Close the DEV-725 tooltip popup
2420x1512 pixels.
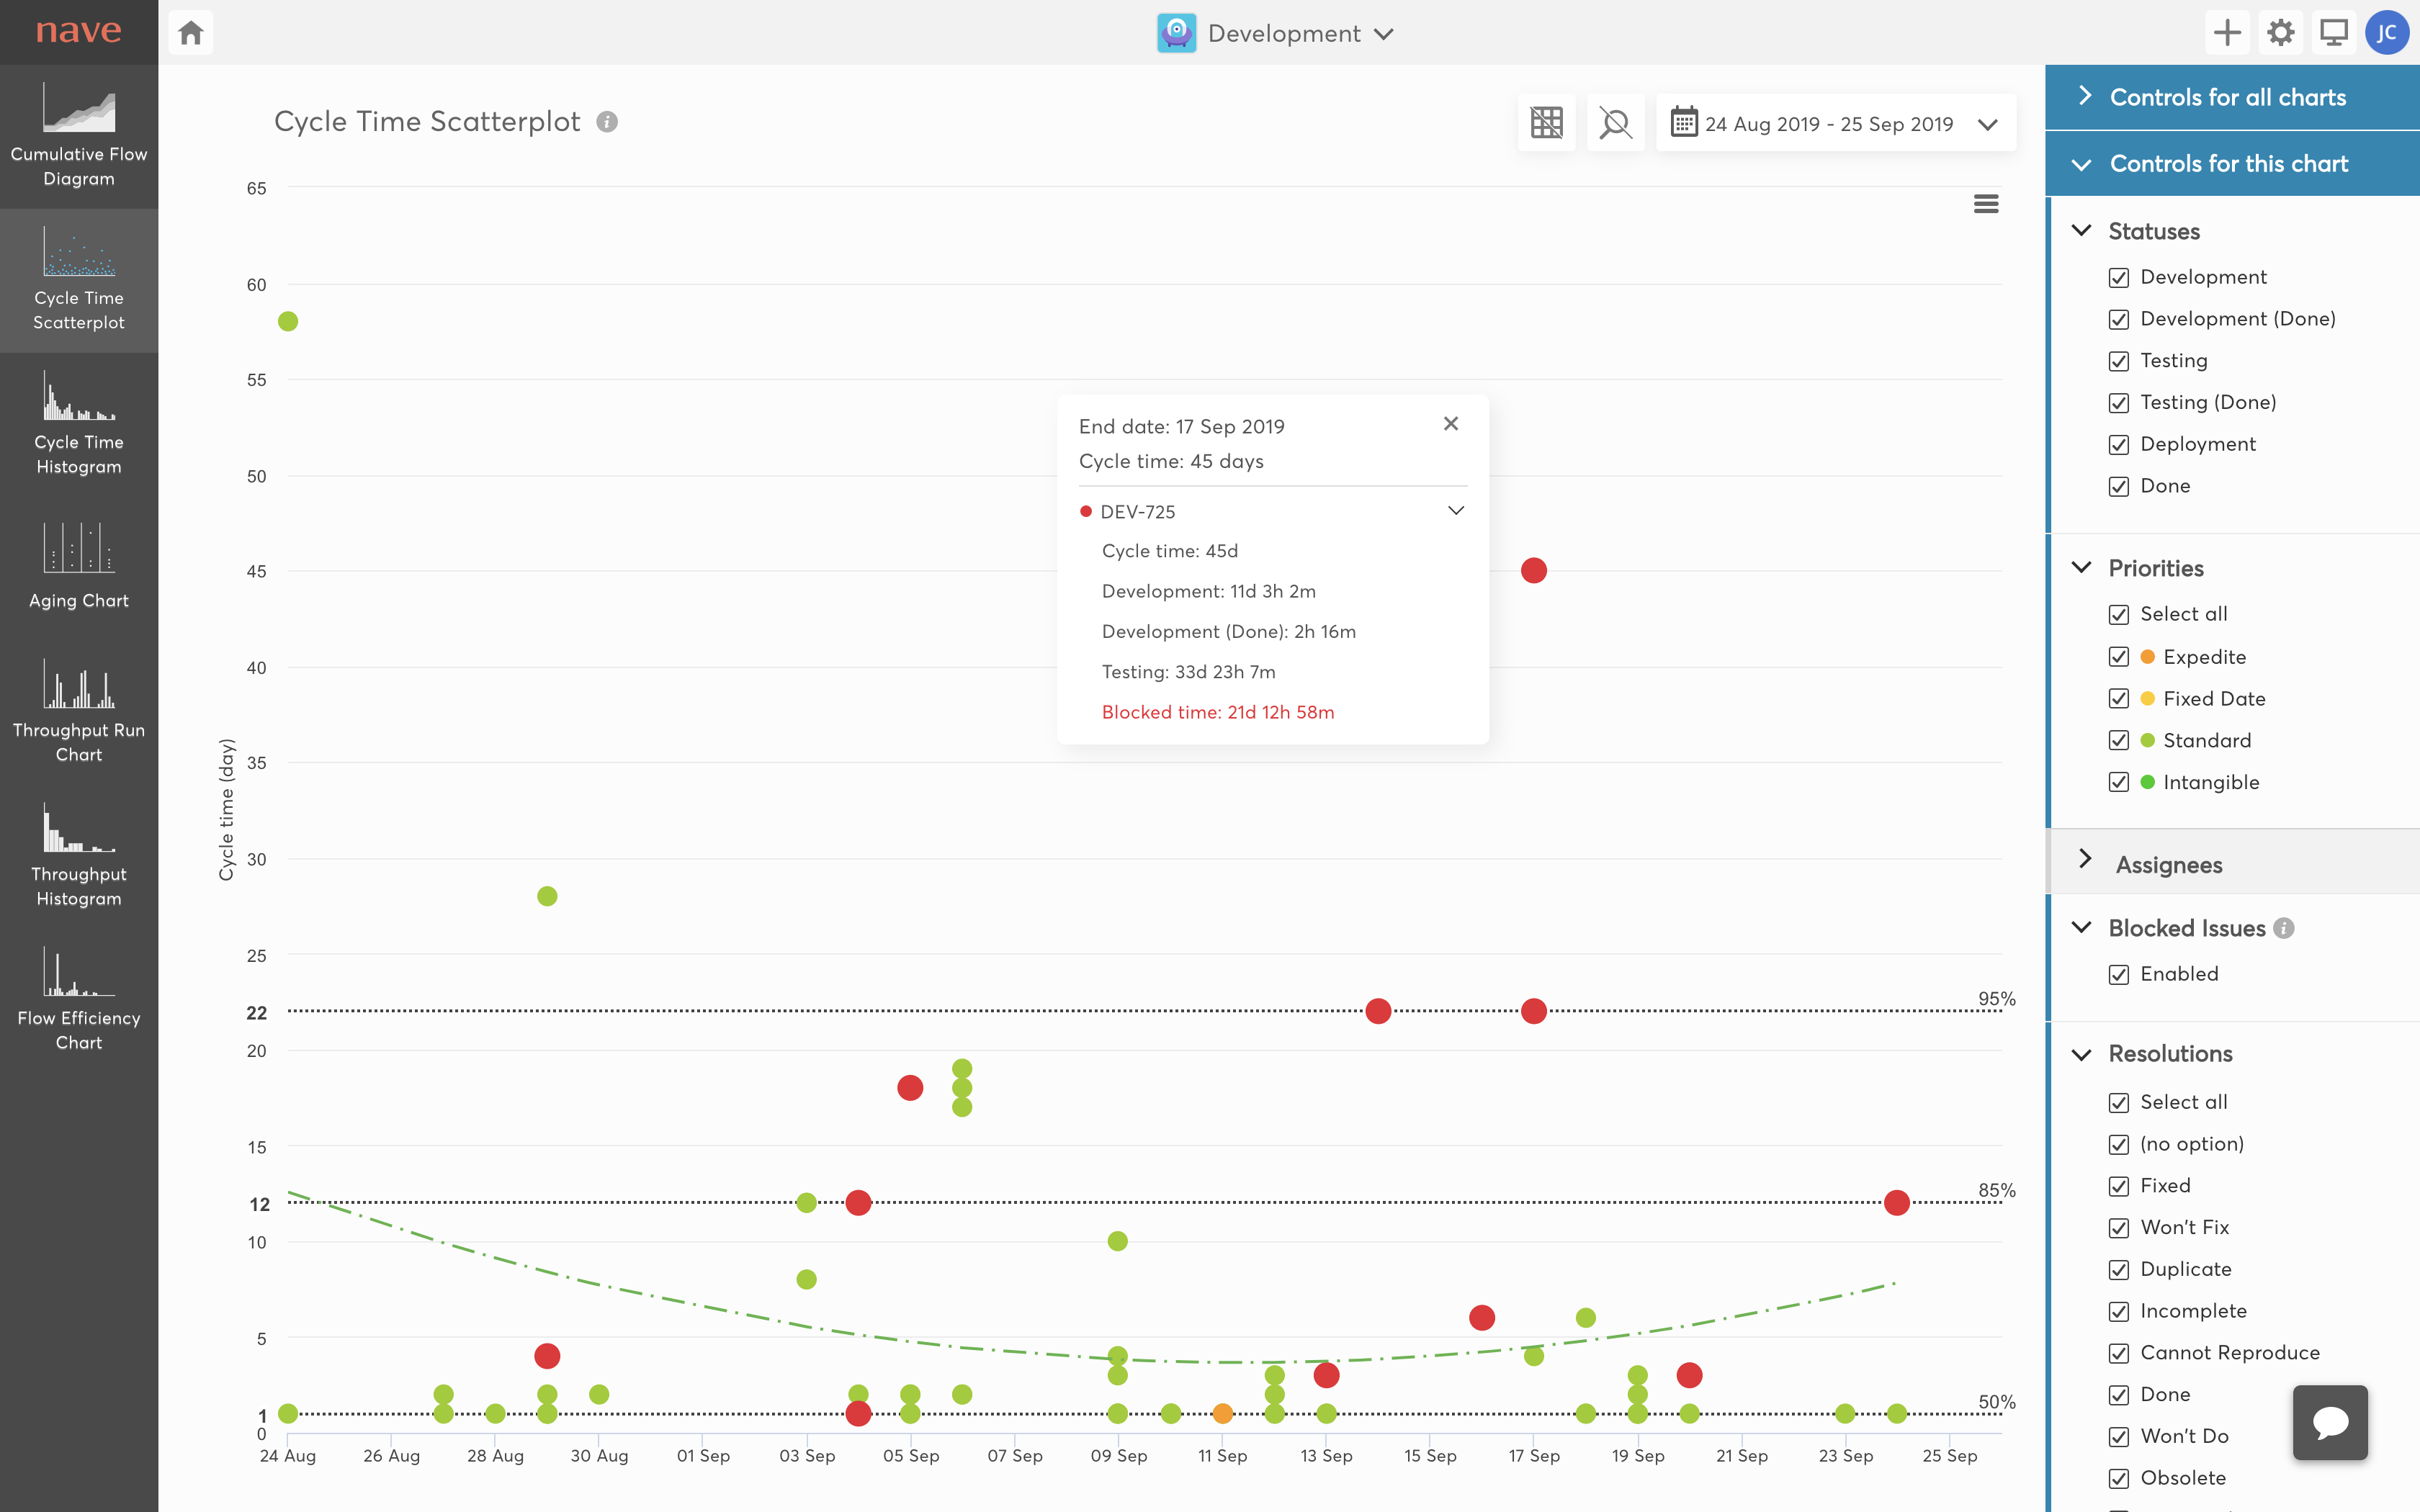[x=1451, y=424]
